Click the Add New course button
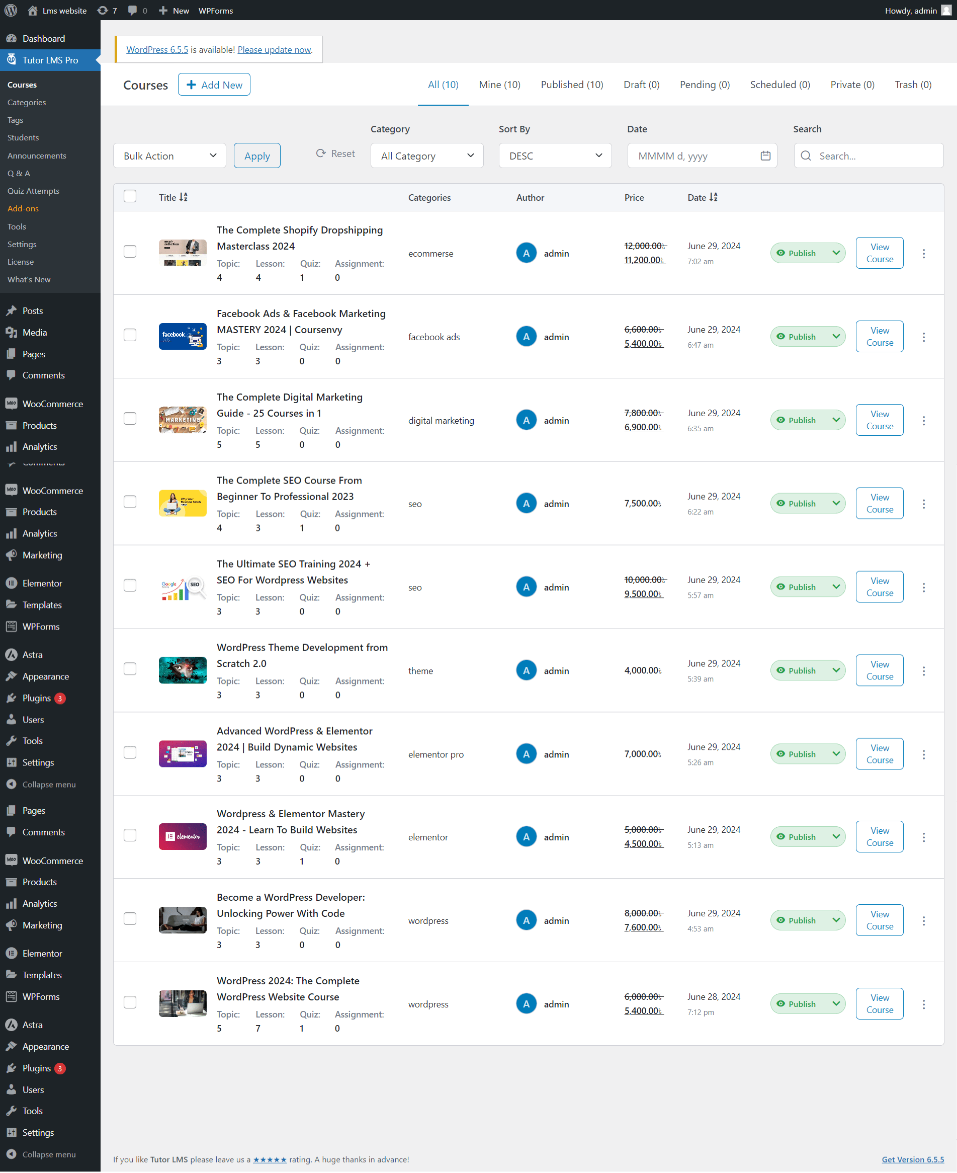The image size is (957, 1173). coord(214,85)
